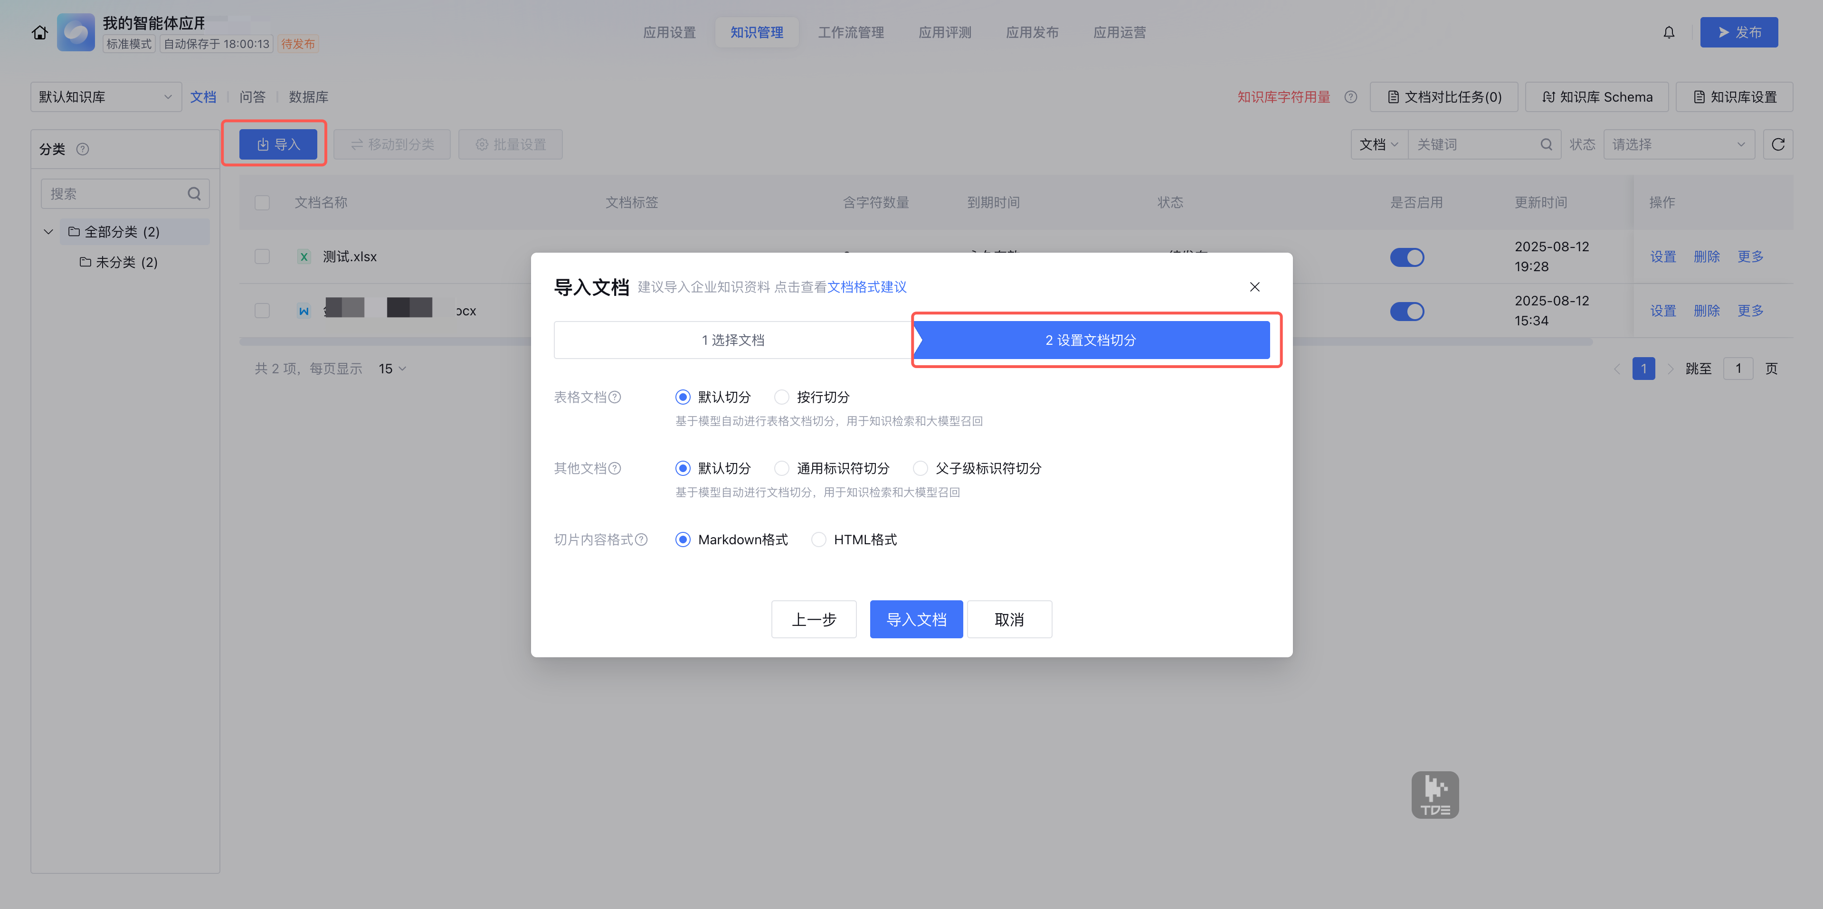
Task: Open the 默认知识库 dropdown
Action: (x=105, y=97)
